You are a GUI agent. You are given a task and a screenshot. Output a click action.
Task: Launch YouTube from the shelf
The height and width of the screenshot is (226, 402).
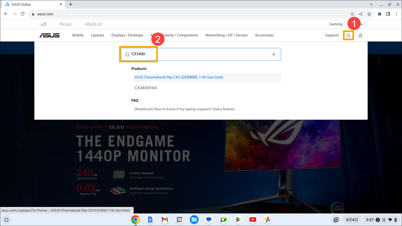pyautogui.click(x=253, y=220)
